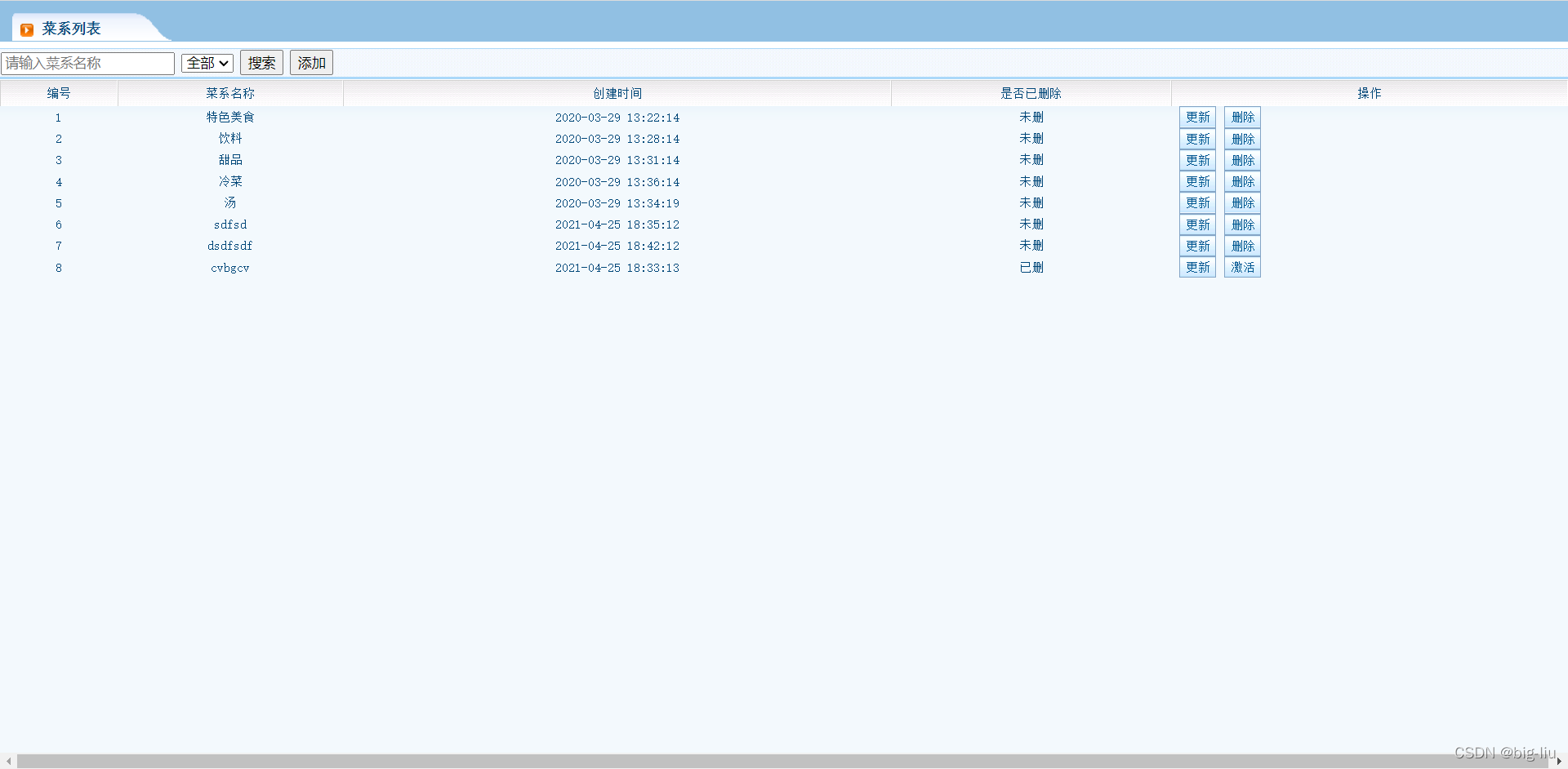Click the 菜系名称 column header
1568x769 pixels.
tap(230, 93)
